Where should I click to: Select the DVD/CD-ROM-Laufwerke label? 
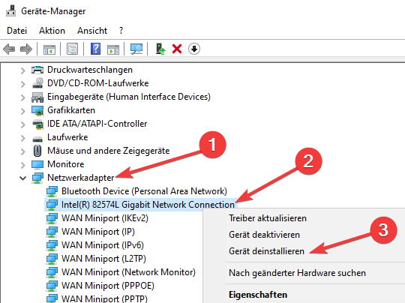point(98,83)
